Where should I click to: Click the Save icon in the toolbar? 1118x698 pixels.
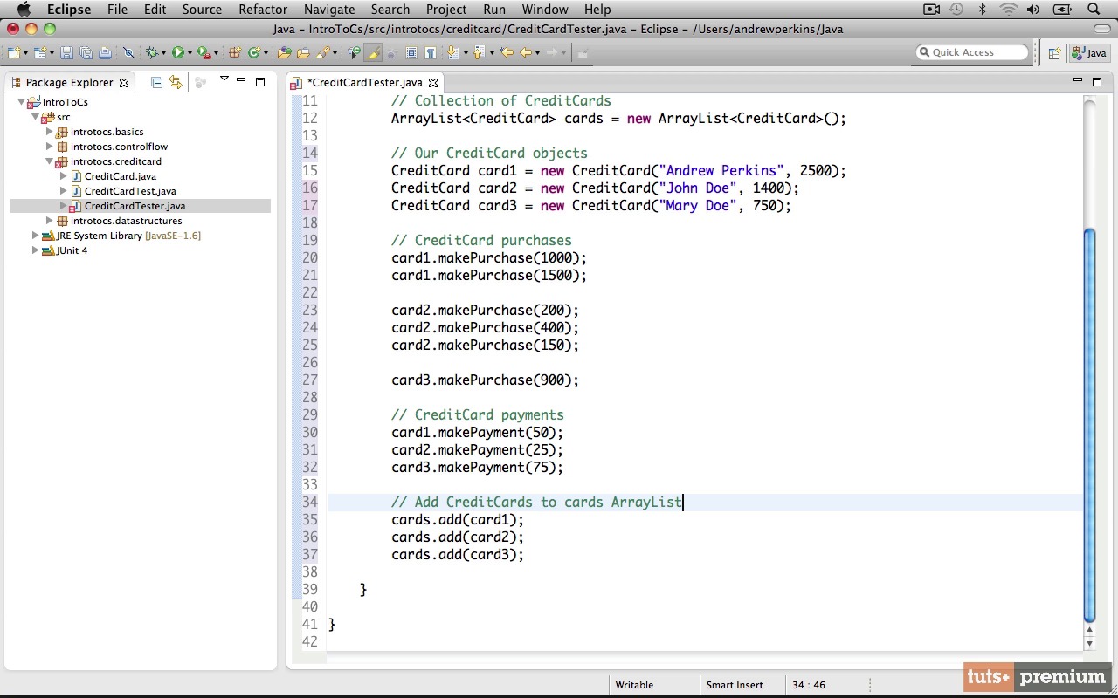pos(66,53)
